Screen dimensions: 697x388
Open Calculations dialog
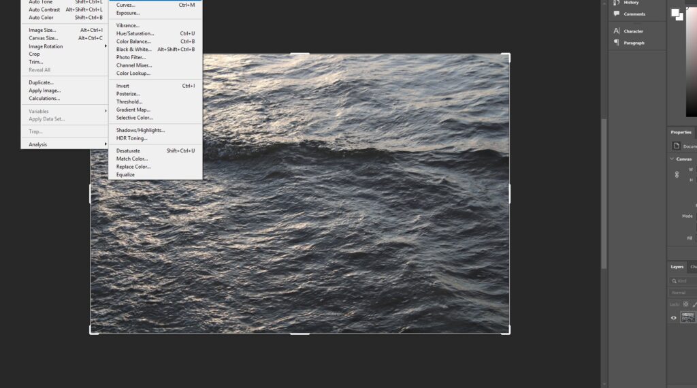click(65, 99)
